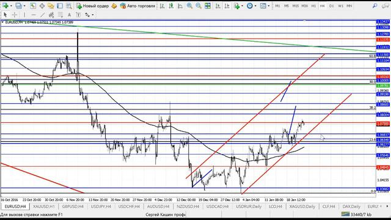Image resolution: width=391 pixels, height=220 pixels.
Task: Select the equidistant channel tool
Action: point(51,15)
